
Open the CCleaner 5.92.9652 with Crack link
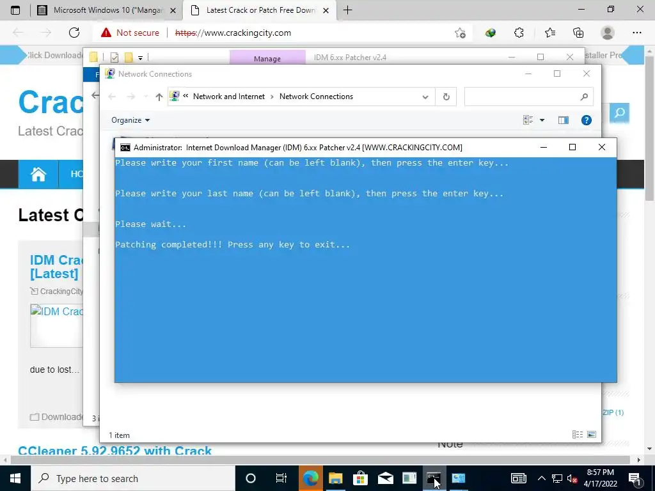coord(115,451)
